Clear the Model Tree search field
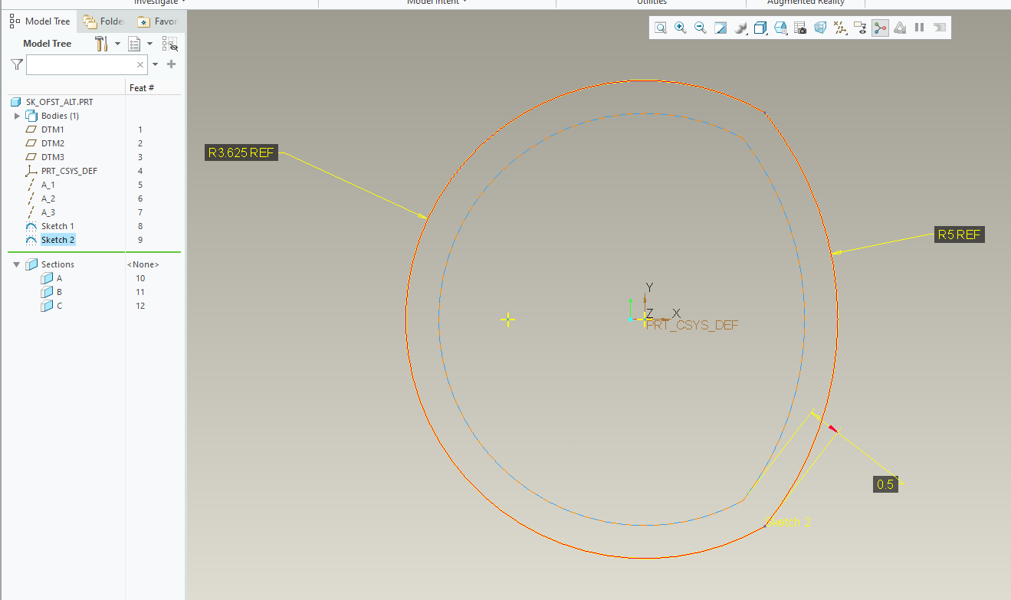 (x=140, y=64)
